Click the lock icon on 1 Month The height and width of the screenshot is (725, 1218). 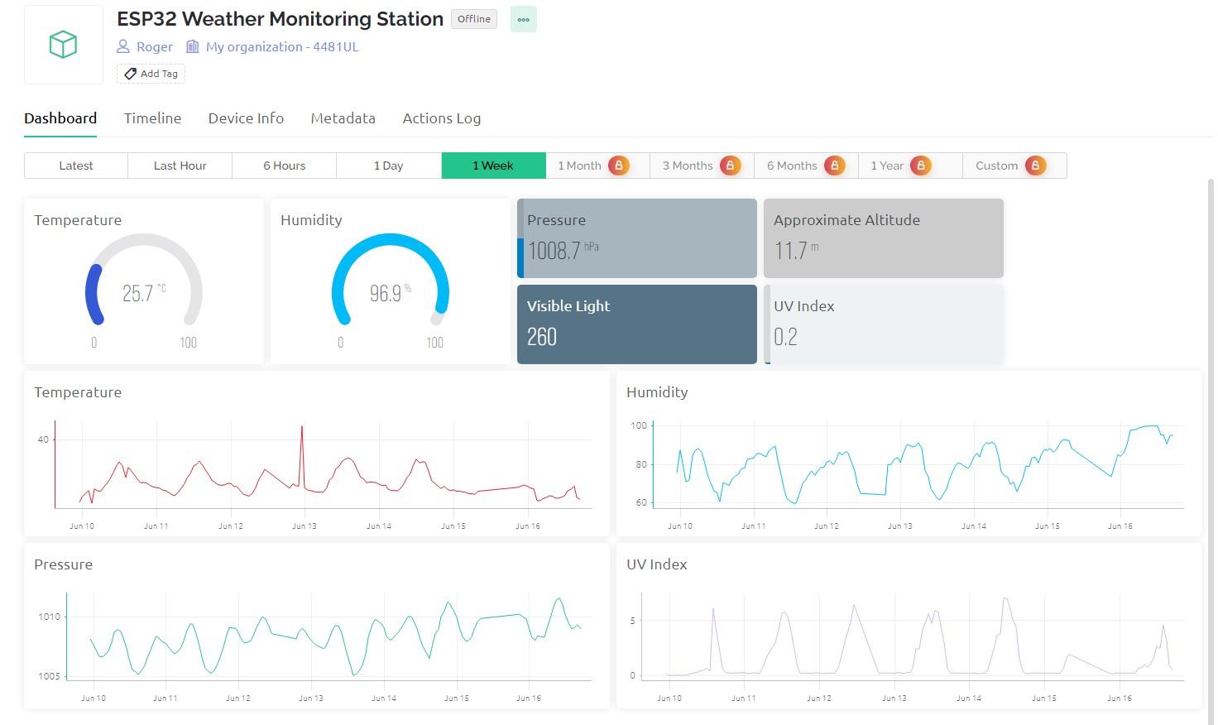pos(618,166)
